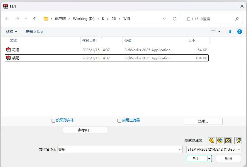Enable 按图形实体 checkbox
This screenshot has height=167, width=247.
tap(53, 120)
